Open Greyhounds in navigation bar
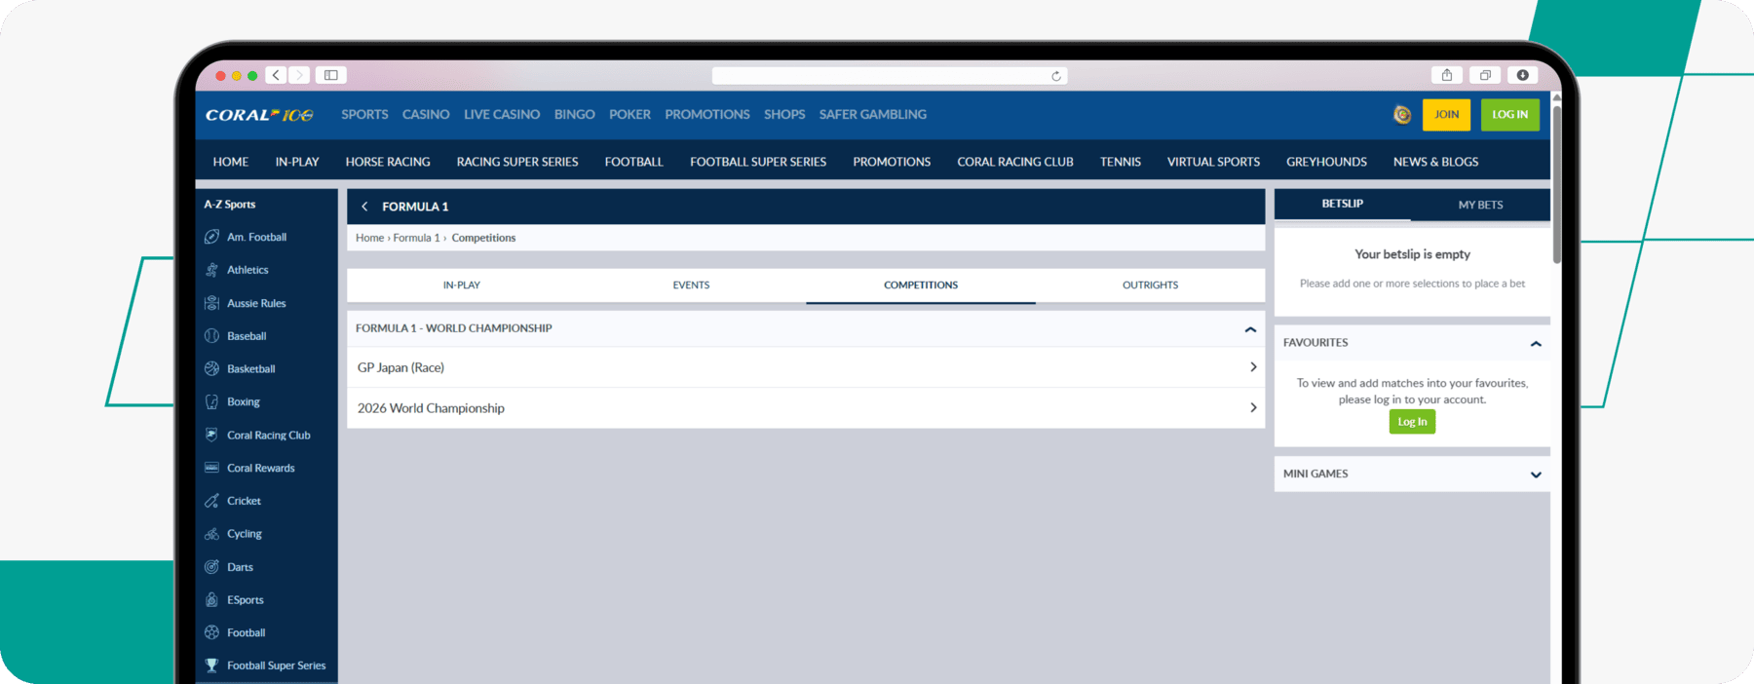The image size is (1754, 684). [x=1326, y=162]
